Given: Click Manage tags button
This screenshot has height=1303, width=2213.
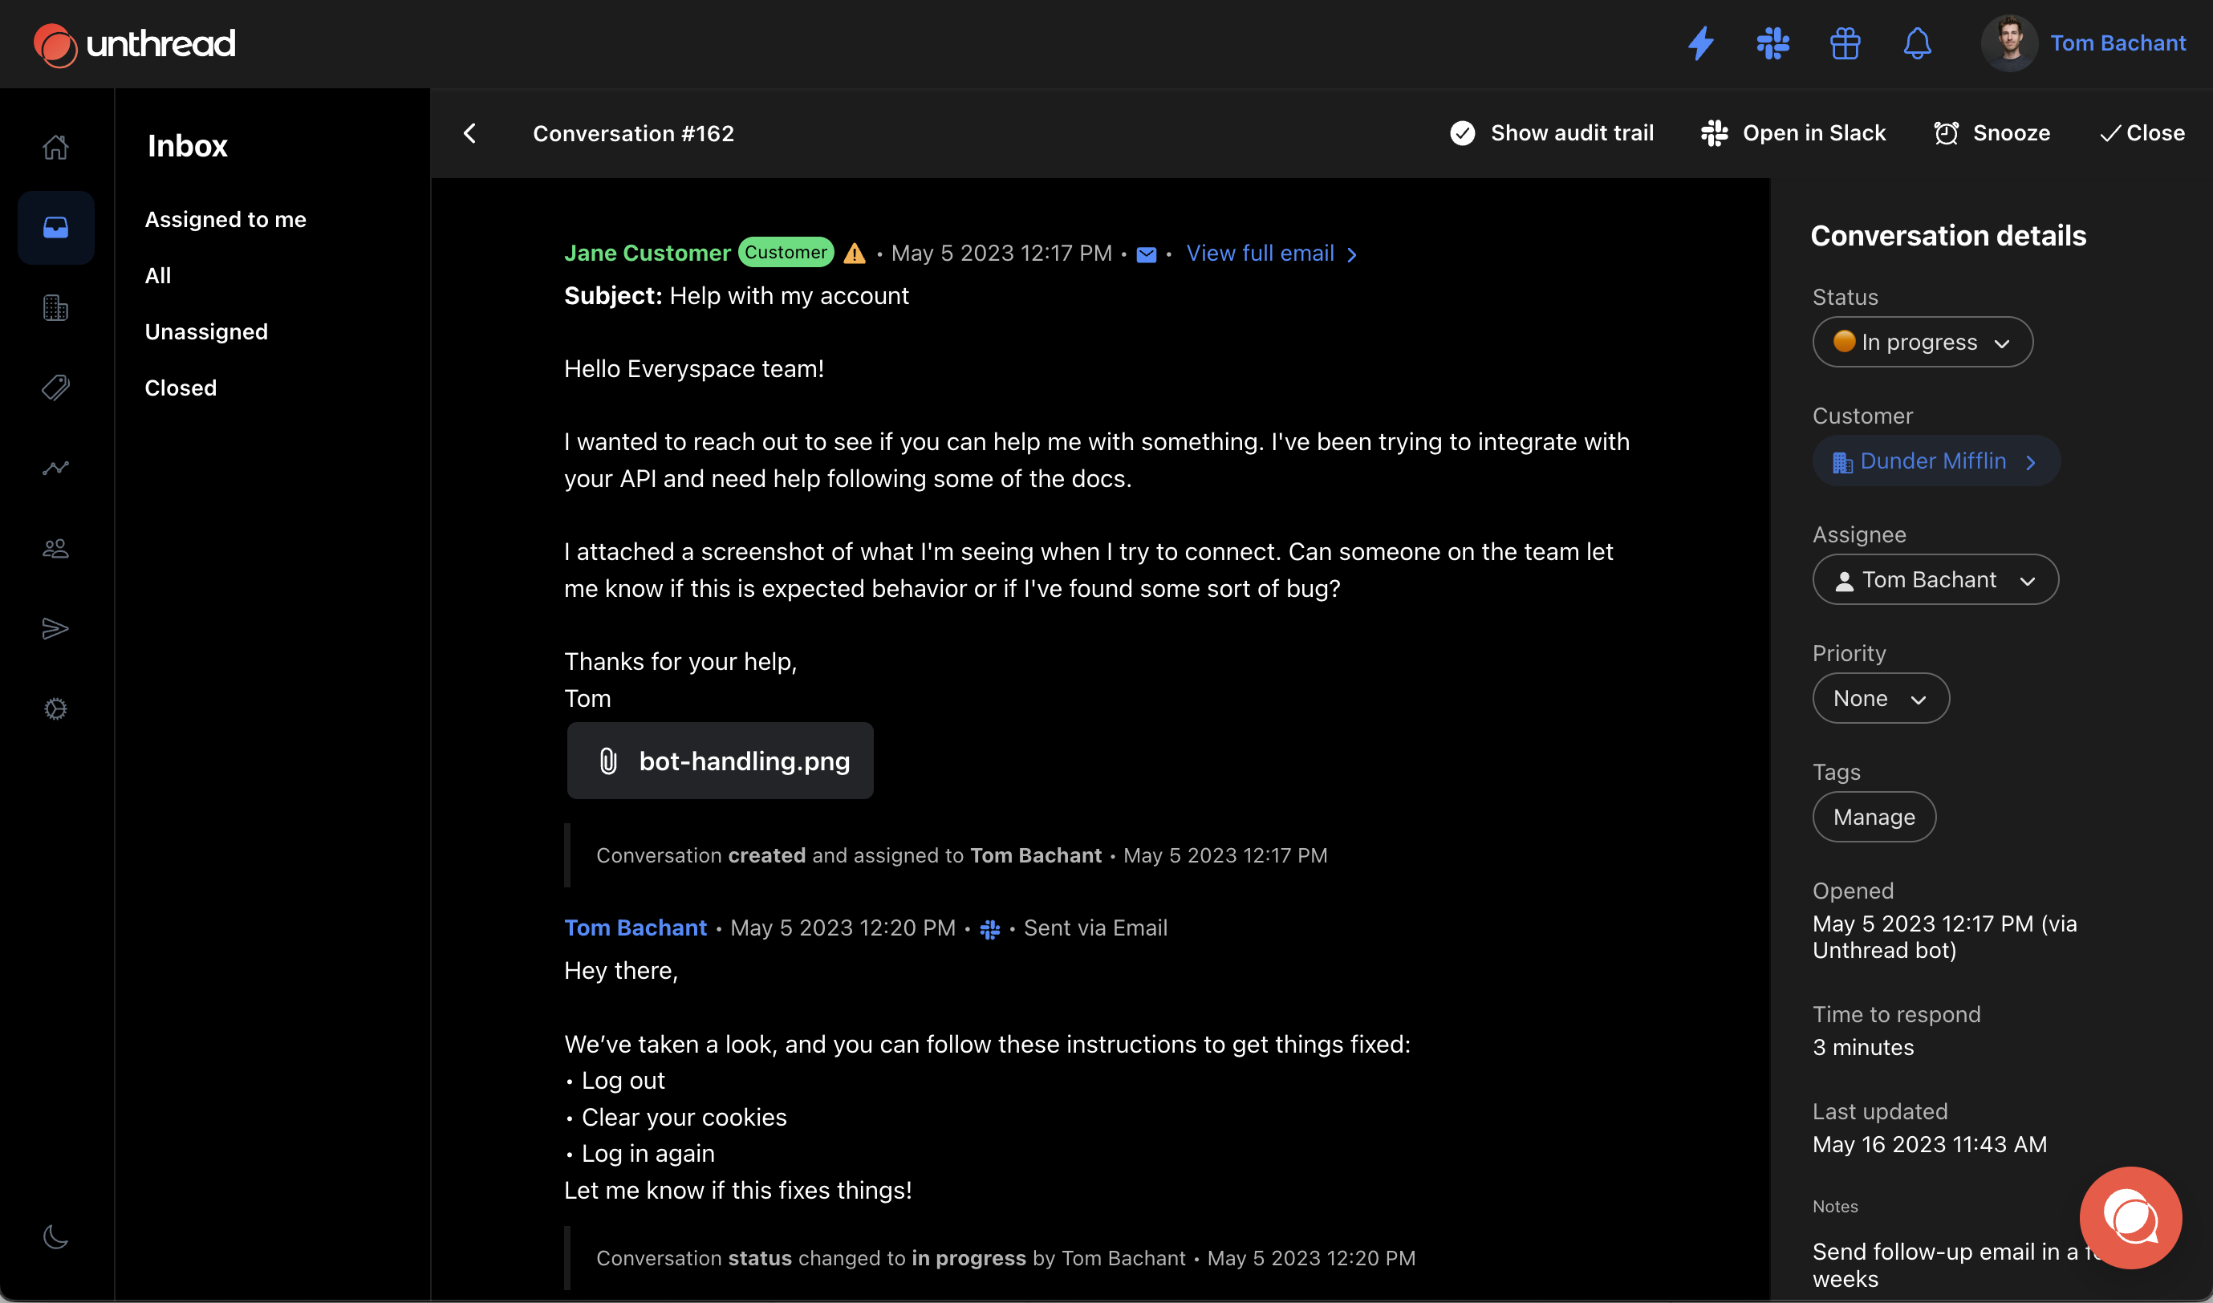Looking at the screenshot, I should [x=1874, y=818].
